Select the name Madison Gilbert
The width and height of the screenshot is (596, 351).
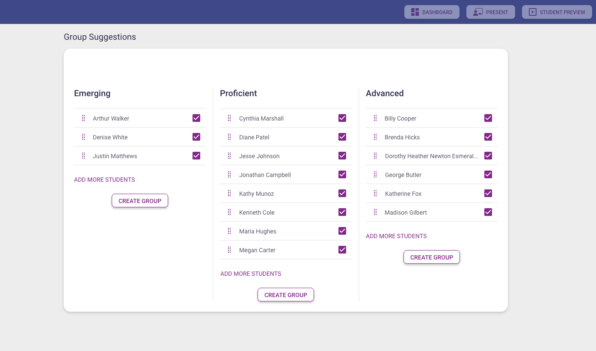coord(406,212)
